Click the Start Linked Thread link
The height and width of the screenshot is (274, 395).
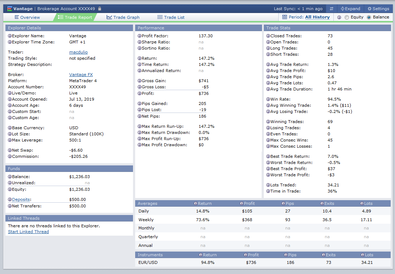pyautogui.click(x=28, y=232)
